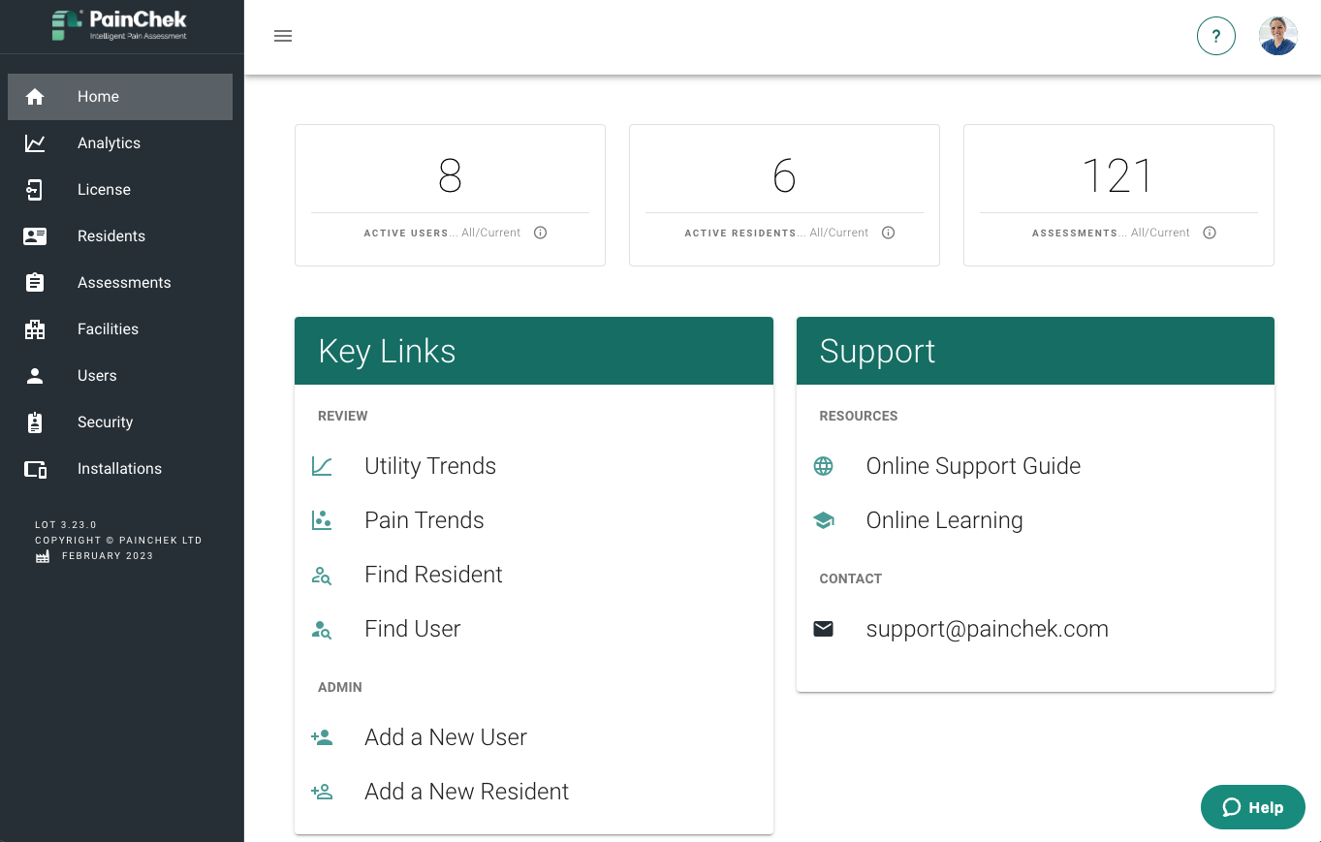Select Add a New User

coord(446,737)
